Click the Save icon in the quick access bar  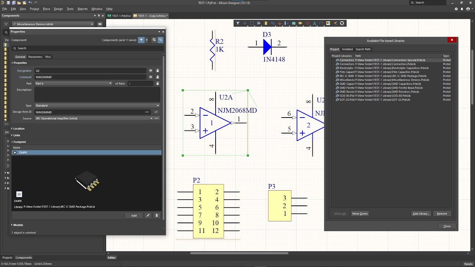(8, 3)
